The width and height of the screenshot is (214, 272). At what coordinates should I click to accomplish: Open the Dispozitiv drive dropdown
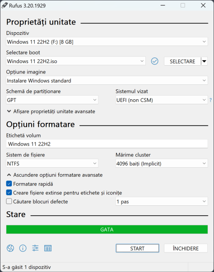(107, 42)
